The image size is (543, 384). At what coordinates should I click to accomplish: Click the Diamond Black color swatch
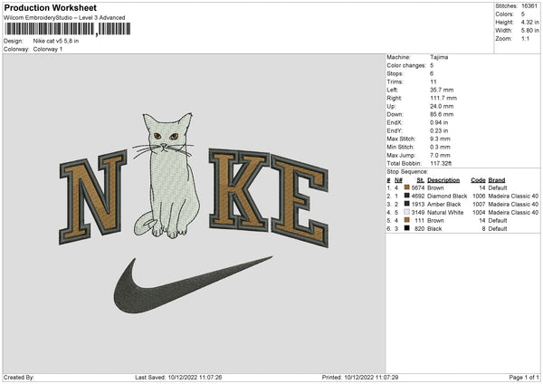pyautogui.click(x=407, y=196)
